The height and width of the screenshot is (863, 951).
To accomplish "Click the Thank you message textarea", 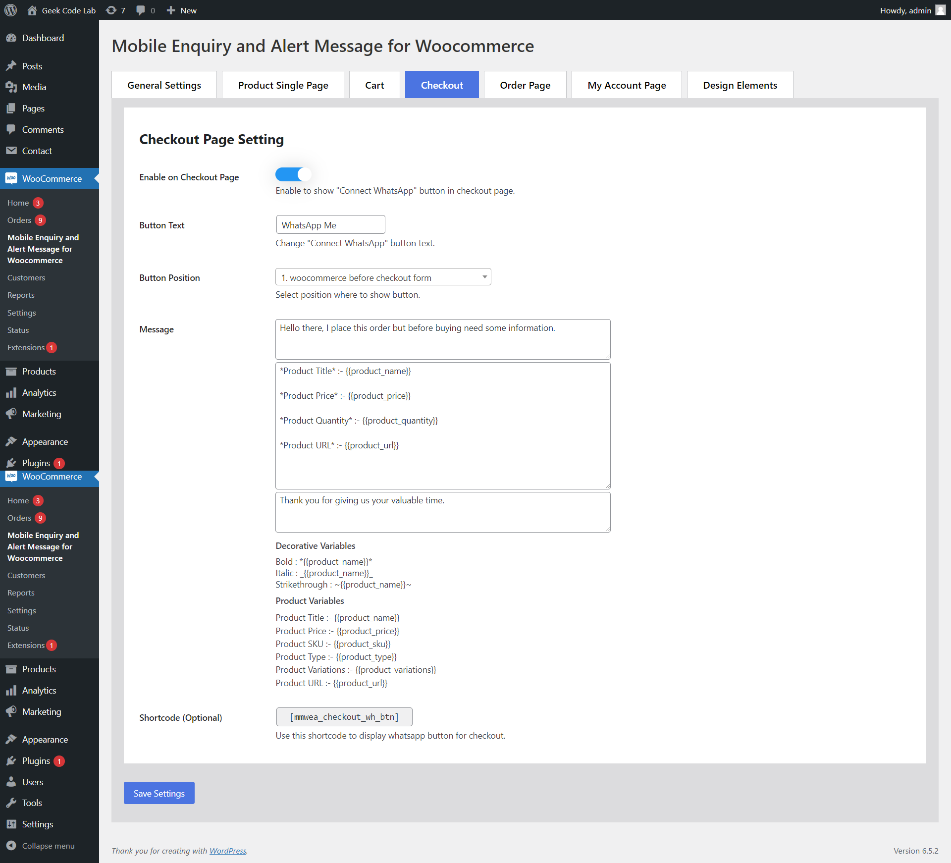I will pyautogui.click(x=443, y=512).
